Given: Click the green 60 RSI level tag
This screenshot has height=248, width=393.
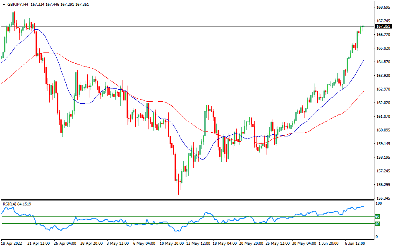Looking at the screenshot, I should [x=377, y=216].
